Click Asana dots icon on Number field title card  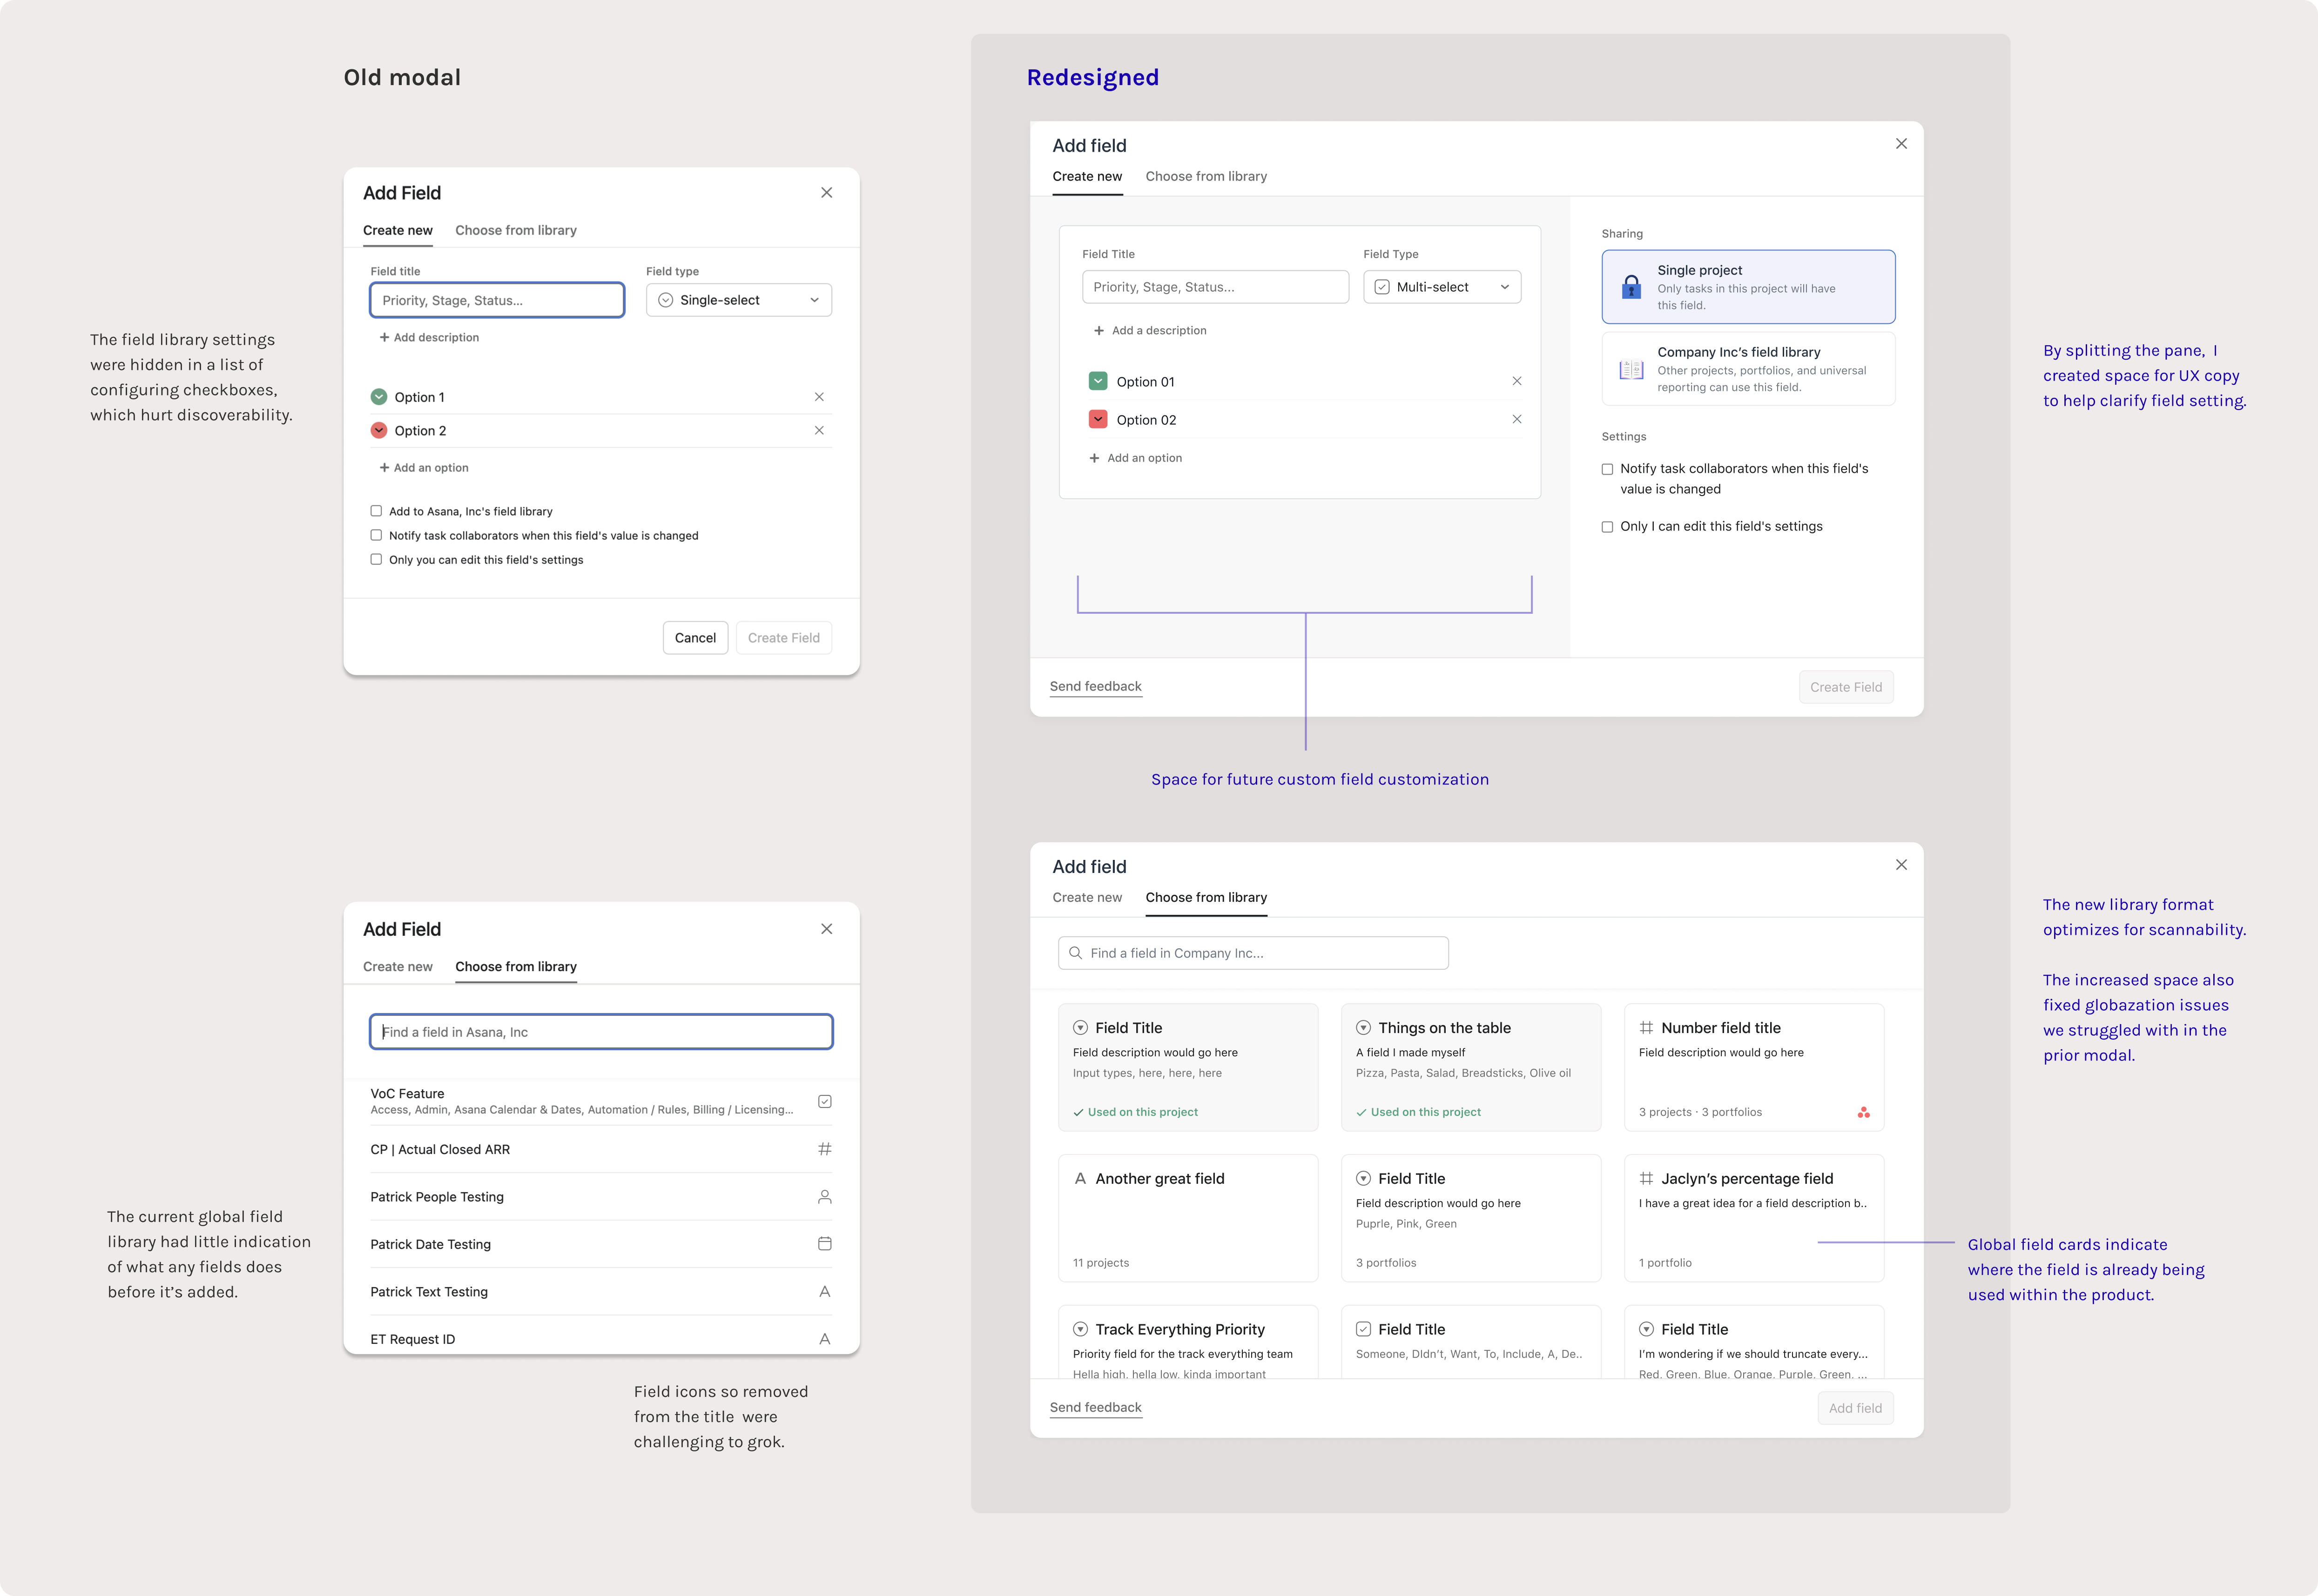click(x=1863, y=1112)
